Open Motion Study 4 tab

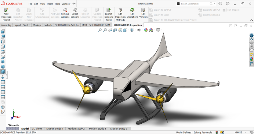point(97,128)
